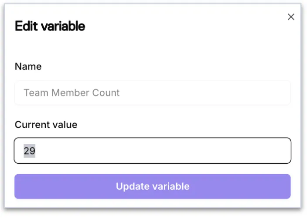Click the Update variable button
This screenshot has height=218, width=307.
click(152, 186)
